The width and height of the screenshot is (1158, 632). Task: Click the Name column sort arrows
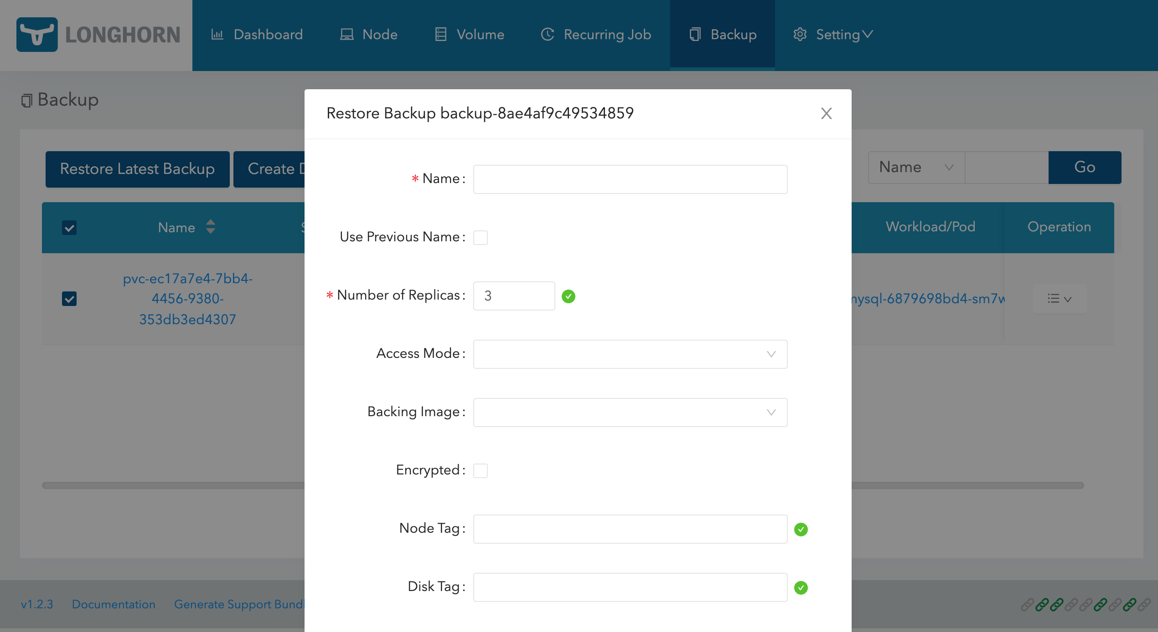pos(210,227)
